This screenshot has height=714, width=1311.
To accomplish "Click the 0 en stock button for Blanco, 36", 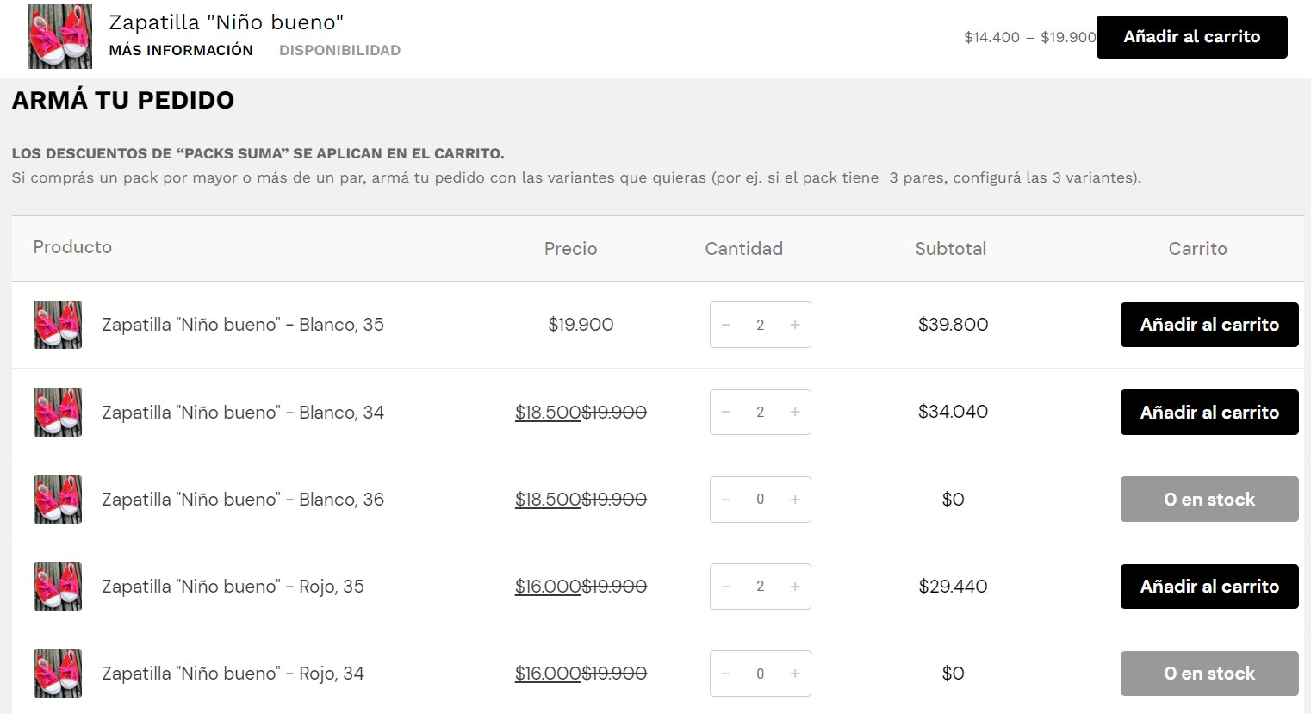I will click(1209, 500).
